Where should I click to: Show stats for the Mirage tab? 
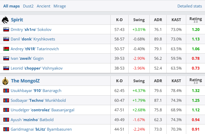pyautogui.click(x=60, y=6)
